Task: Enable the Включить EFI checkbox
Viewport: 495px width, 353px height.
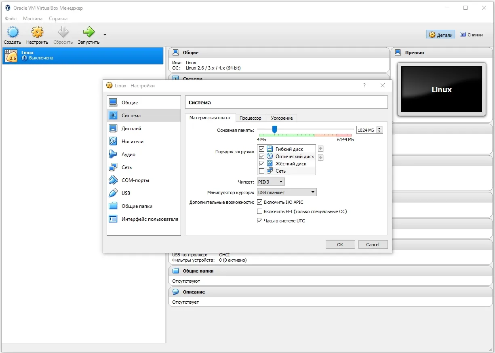Action: (x=260, y=211)
